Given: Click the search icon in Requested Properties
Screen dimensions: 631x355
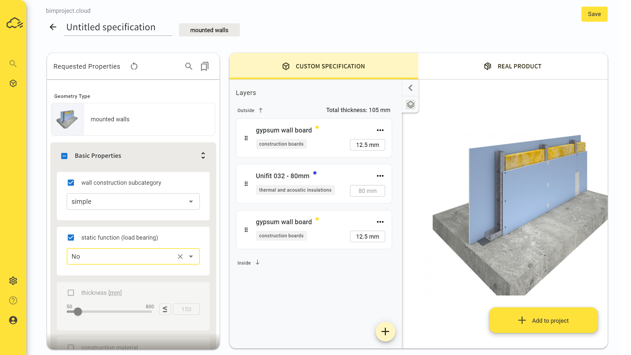Looking at the screenshot, I should coord(189,66).
